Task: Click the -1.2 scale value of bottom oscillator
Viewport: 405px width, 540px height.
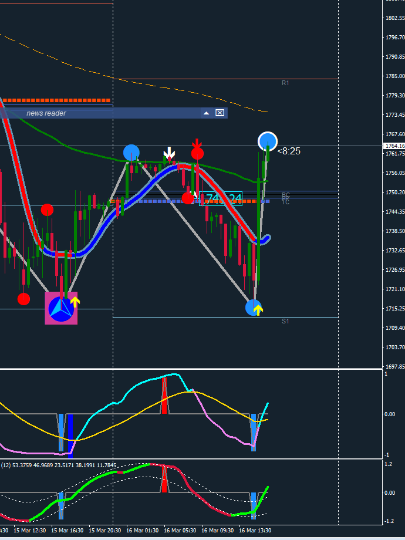Action: [x=388, y=521]
